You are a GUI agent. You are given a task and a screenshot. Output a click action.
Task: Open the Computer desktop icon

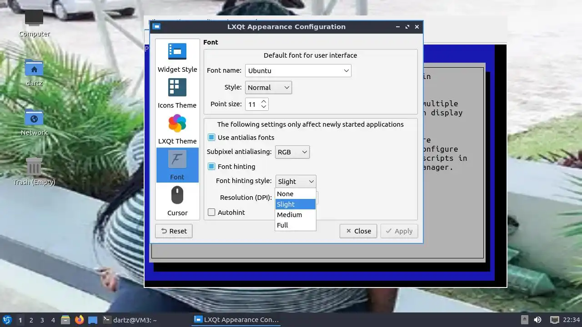[34, 24]
